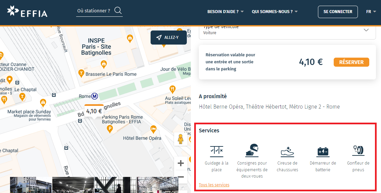Click the Brasserie Le Paris Rome pin
Viewport: 381px width, 193px height.
(81, 73)
